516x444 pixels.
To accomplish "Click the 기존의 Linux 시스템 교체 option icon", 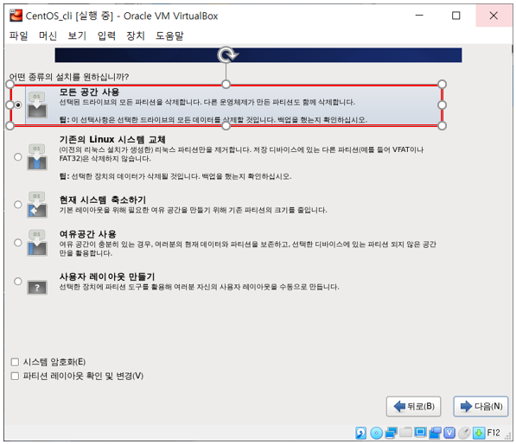I will click(x=37, y=157).
